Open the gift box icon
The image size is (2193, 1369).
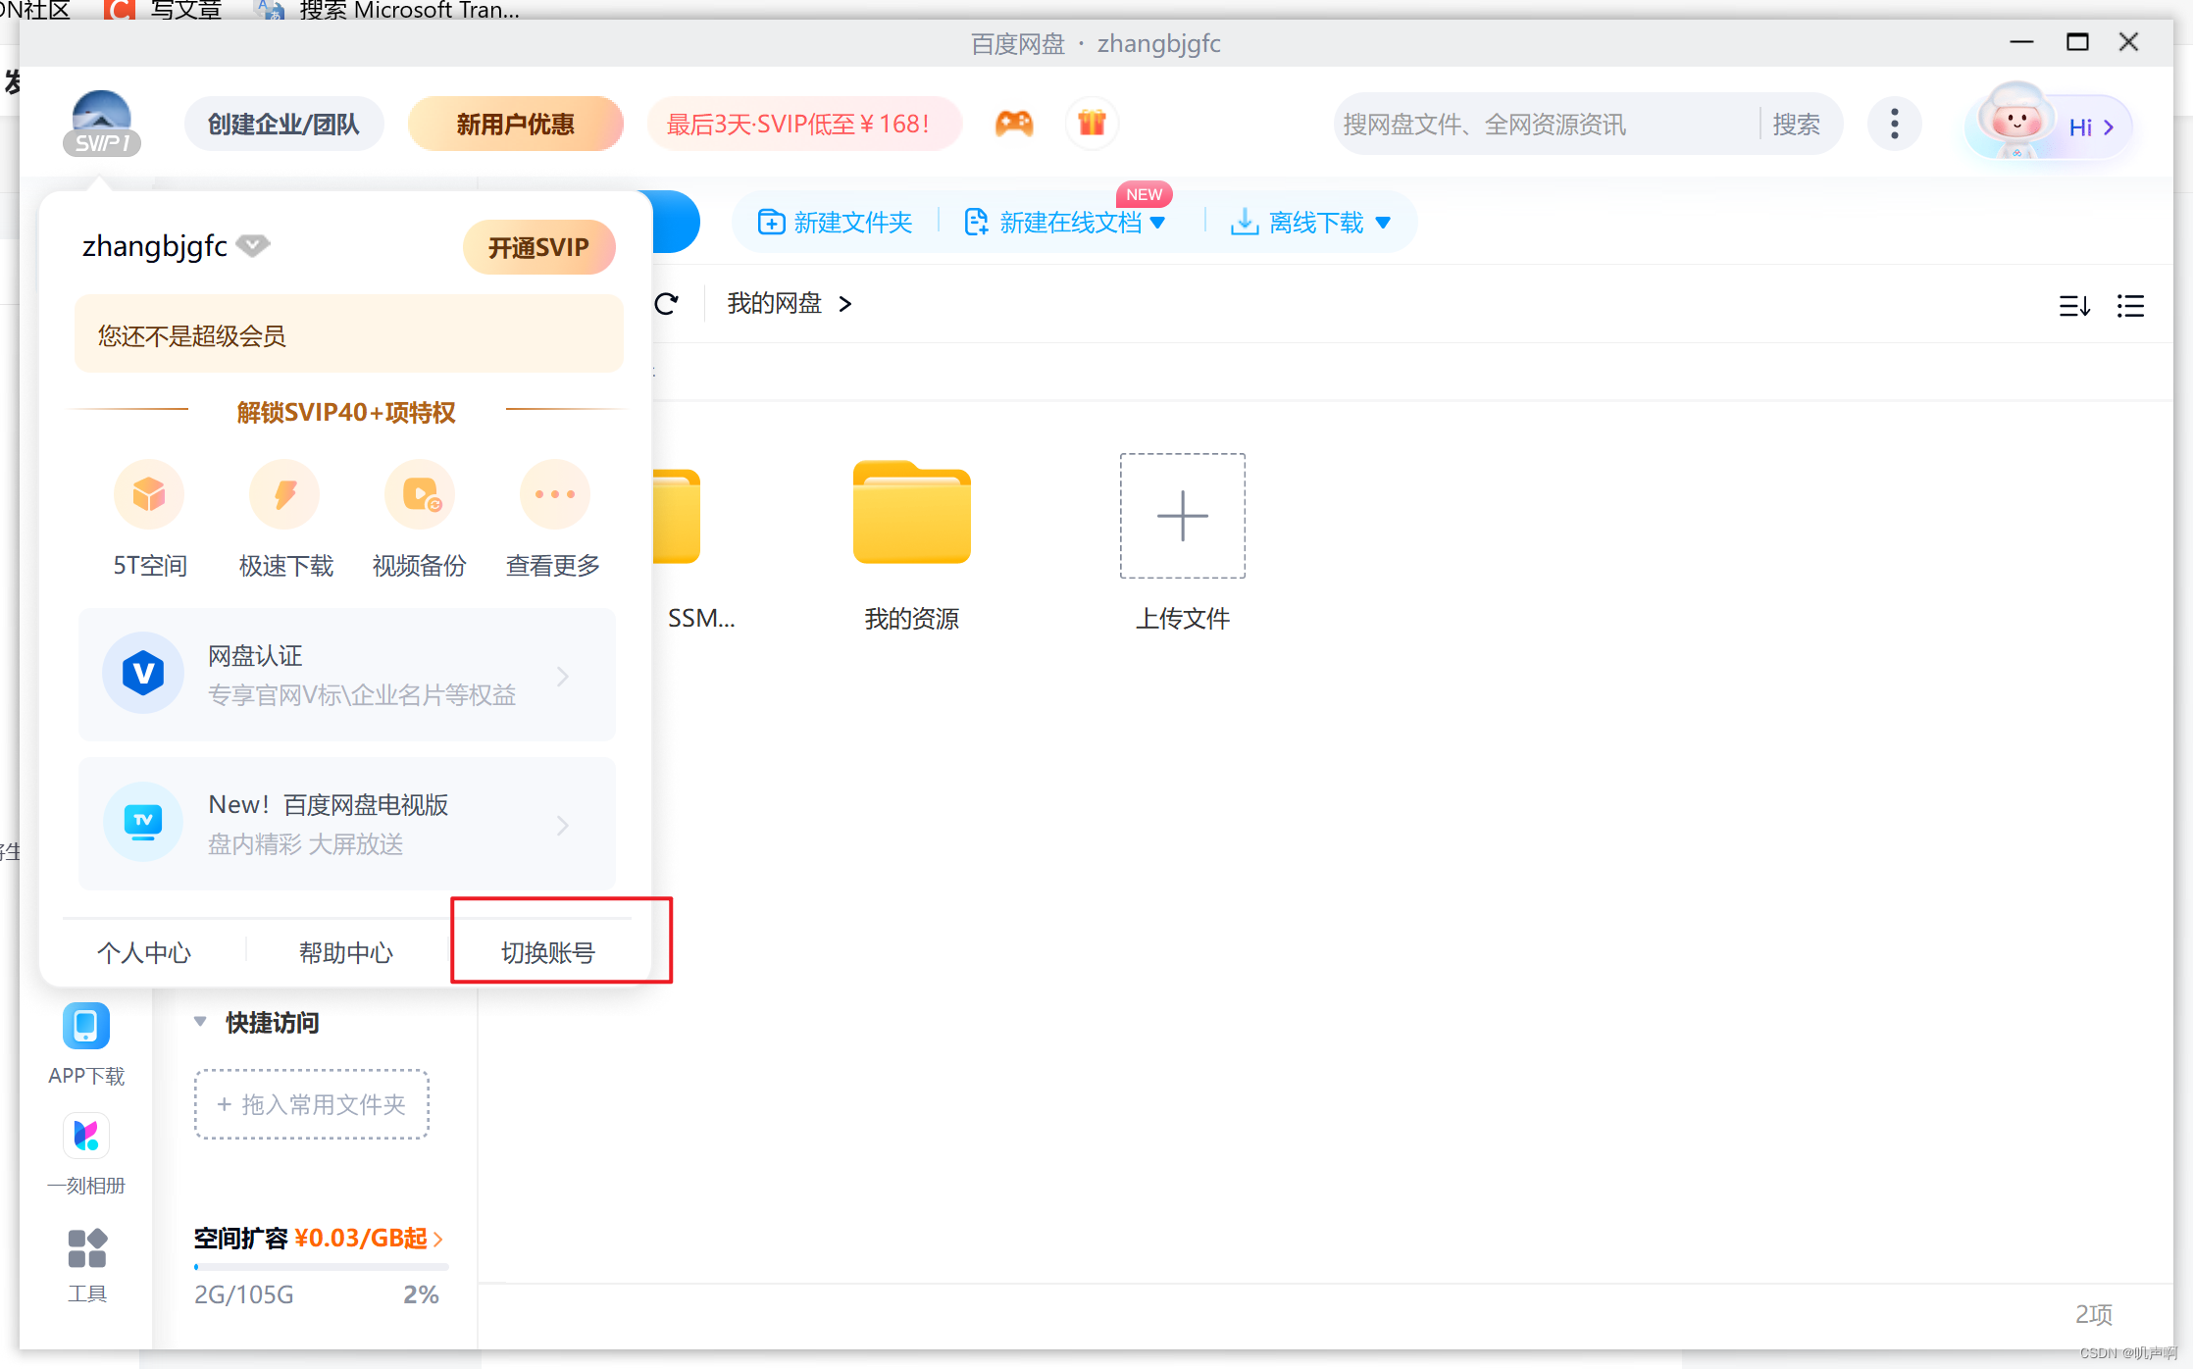pyautogui.click(x=1092, y=124)
